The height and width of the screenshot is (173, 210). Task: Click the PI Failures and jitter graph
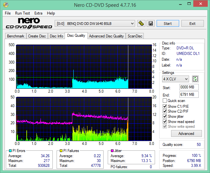tap(84, 119)
